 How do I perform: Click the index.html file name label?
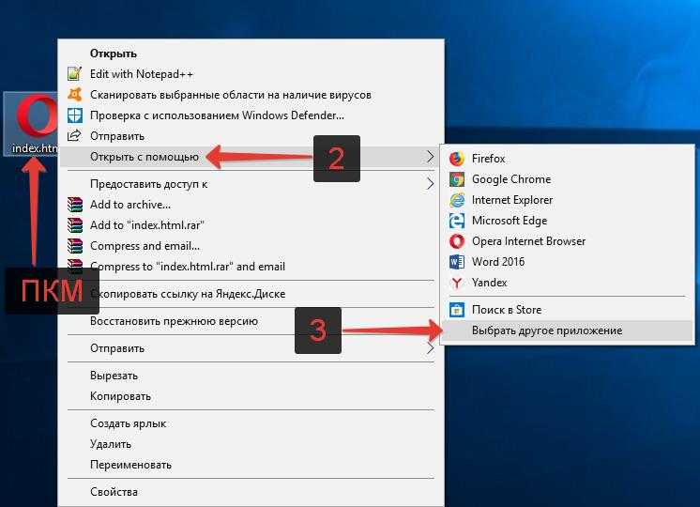pyautogui.click(x=35, y=147)
